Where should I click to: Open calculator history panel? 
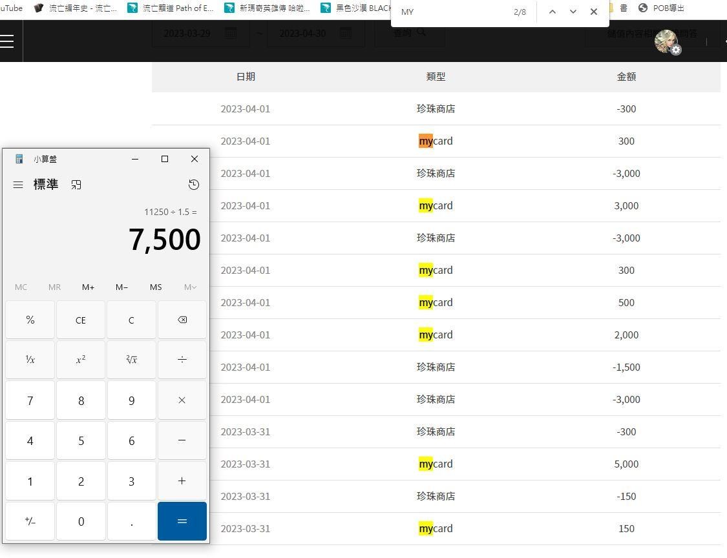(193, 185)
